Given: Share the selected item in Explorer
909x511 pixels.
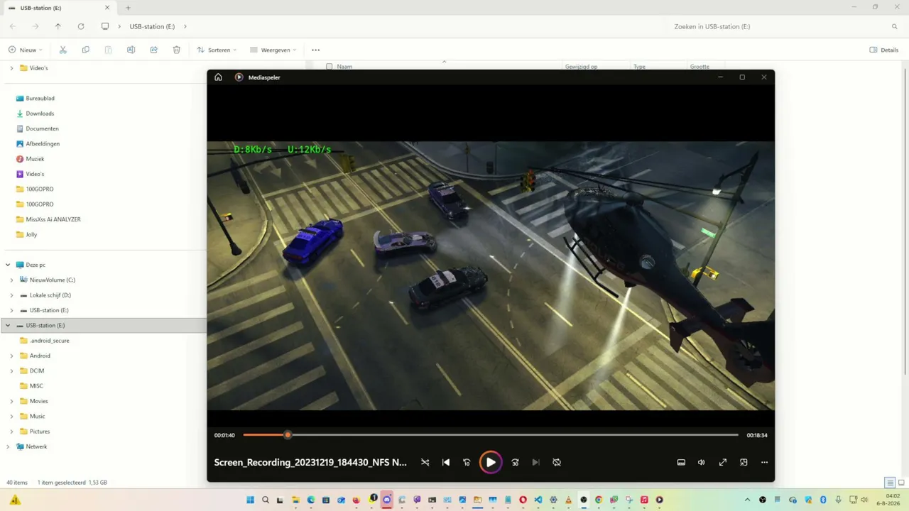Looking at the screenshot, I should click(153, 50).
